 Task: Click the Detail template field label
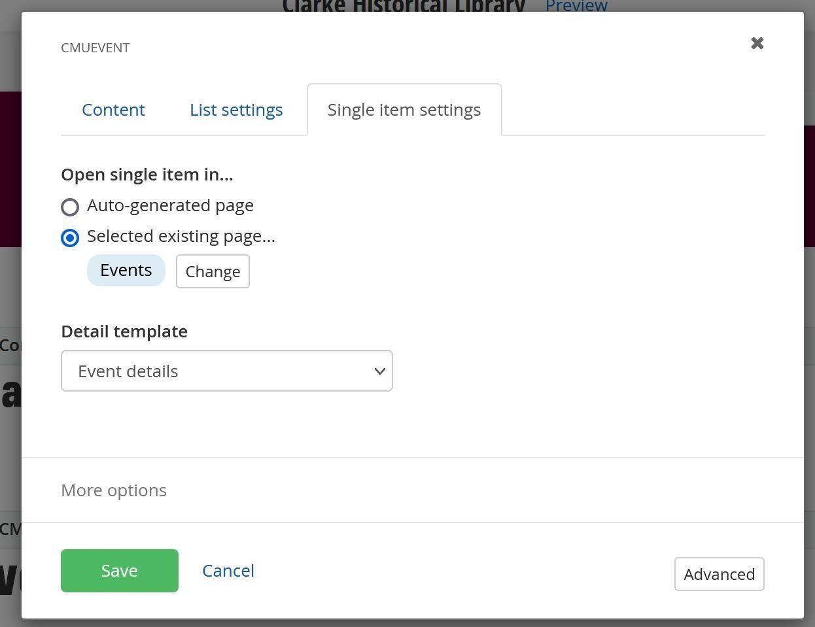click(x=124, y=331)
